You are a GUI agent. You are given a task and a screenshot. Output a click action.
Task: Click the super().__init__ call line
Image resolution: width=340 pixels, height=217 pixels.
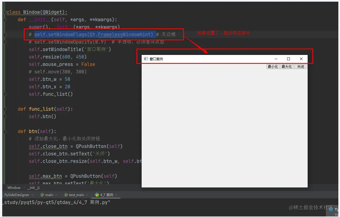pos(74,27)
